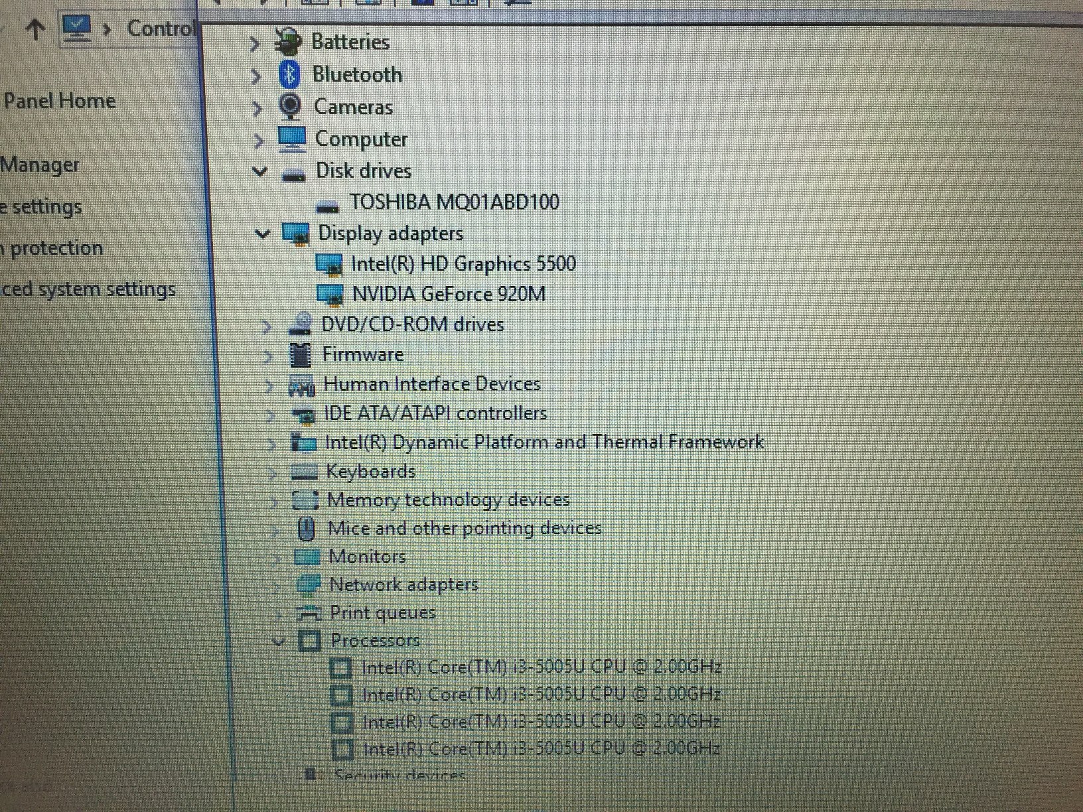Select the Cameras device icon
This screenshot has width=1083, height=812.
coord(290,106)
